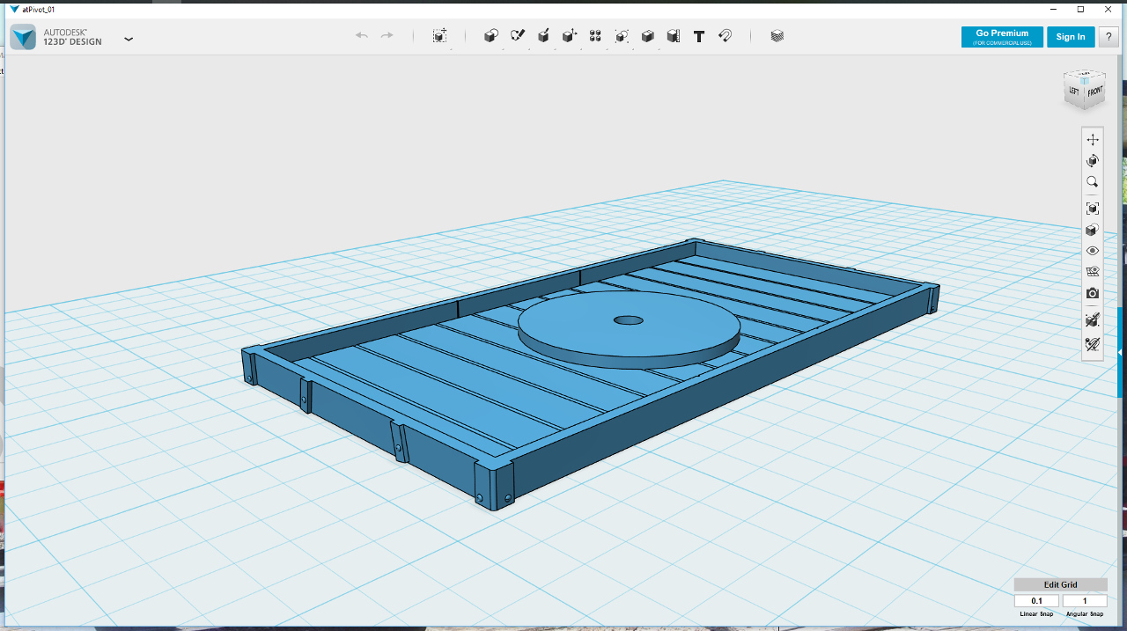Select the Orbit navigation tool

tap(1093, 161)
